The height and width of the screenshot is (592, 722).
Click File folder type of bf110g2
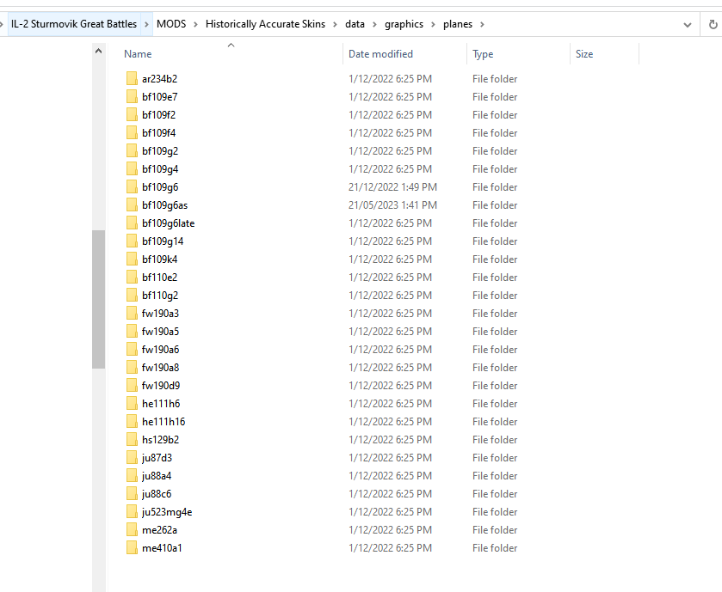(x=495, y=295)
